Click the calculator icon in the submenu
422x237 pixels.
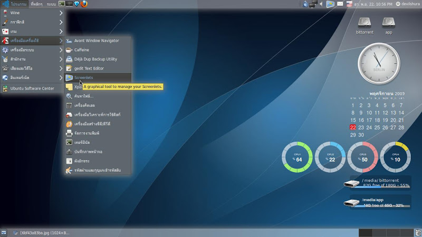click(x=69, y=105)
